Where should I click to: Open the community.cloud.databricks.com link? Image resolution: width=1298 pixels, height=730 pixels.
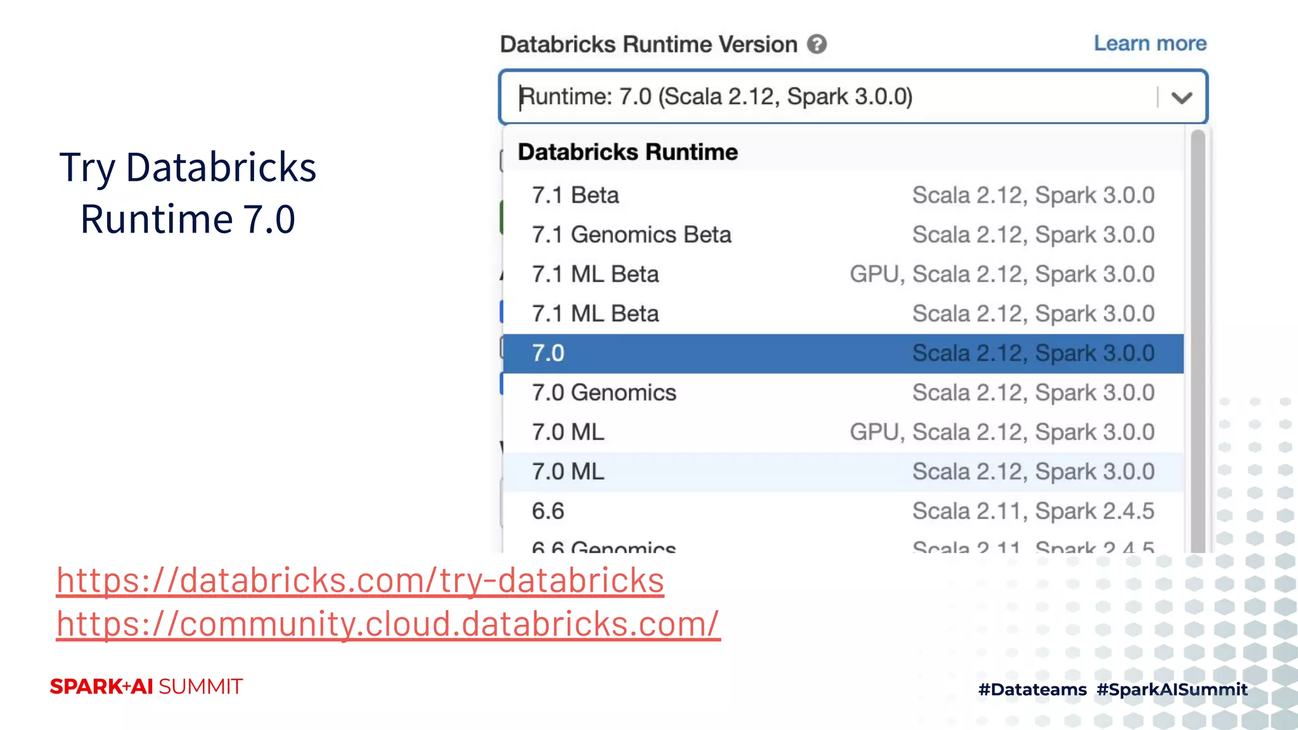click(x=388, y=624)
